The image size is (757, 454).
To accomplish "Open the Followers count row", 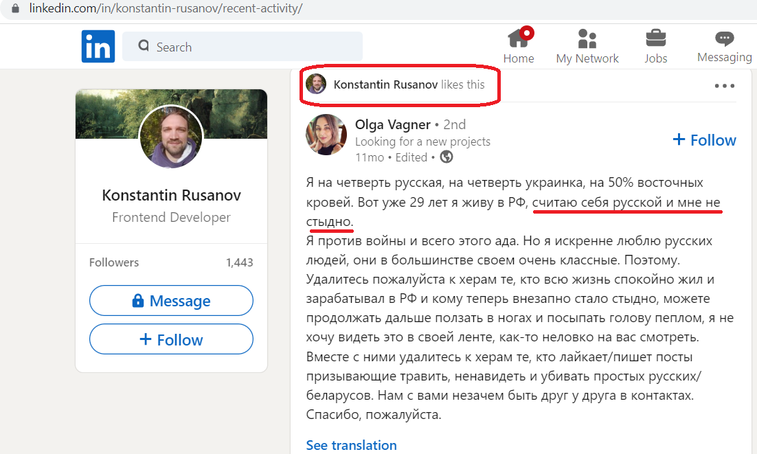I will pyautogui.click(x=171, y=262).
